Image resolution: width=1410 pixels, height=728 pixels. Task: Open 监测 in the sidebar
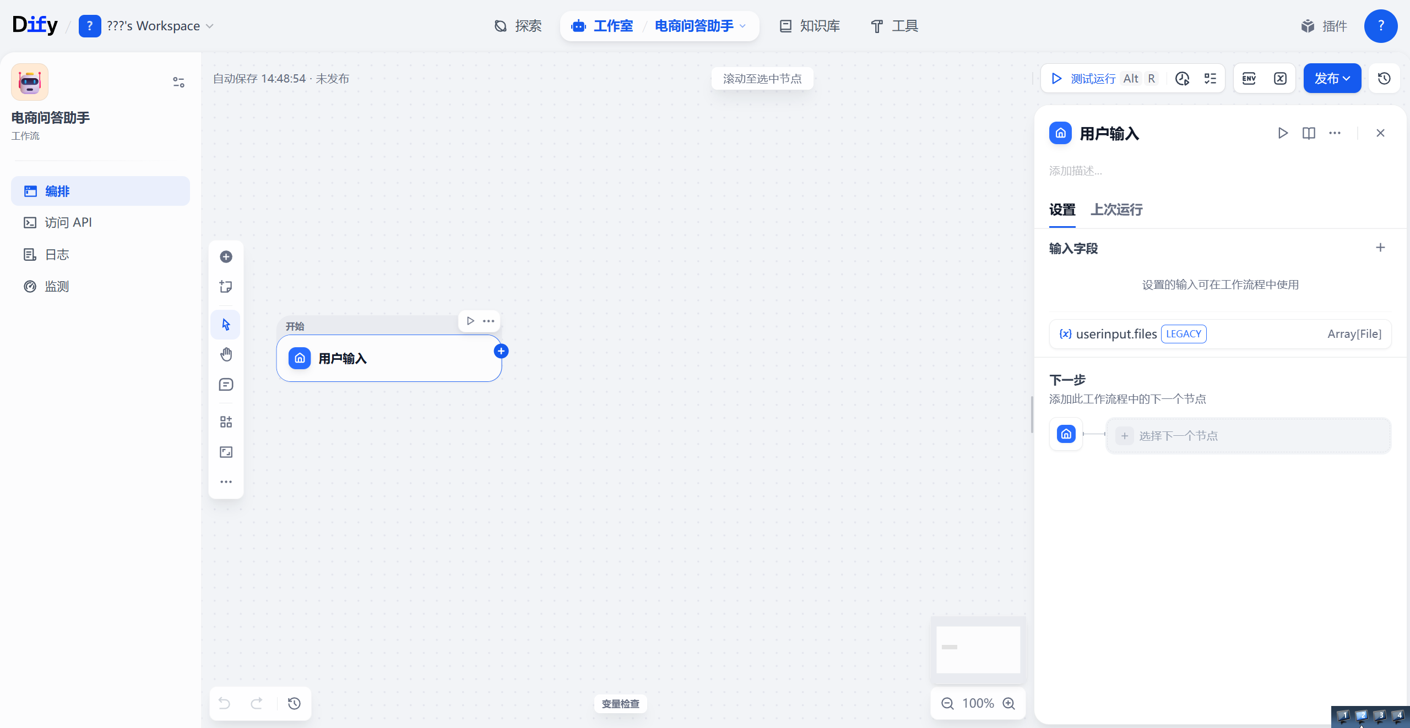[x=100, y=286]
